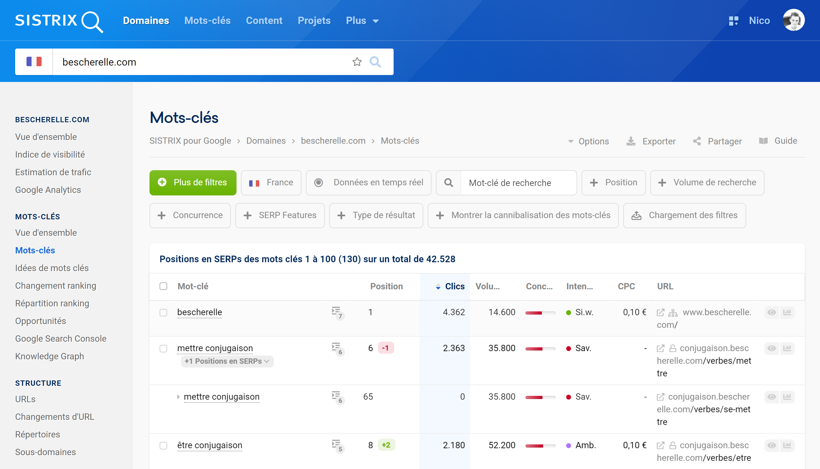The image size is (820, 469).
Task: Tick the select-all checkbox in table header
Action: tap(163, 286)
